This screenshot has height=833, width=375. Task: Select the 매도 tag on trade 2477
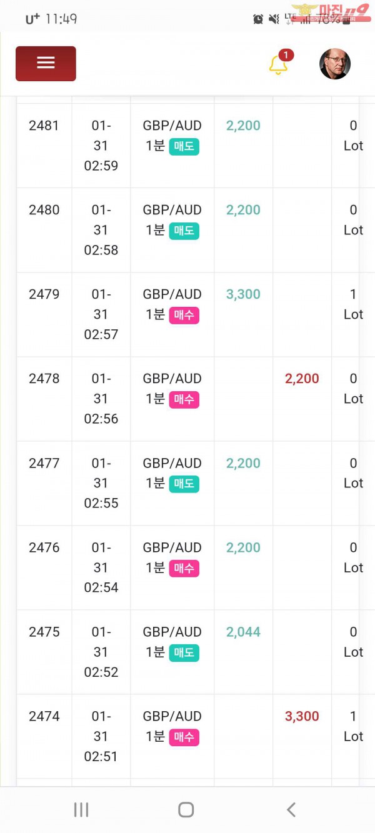click(184, 484)
